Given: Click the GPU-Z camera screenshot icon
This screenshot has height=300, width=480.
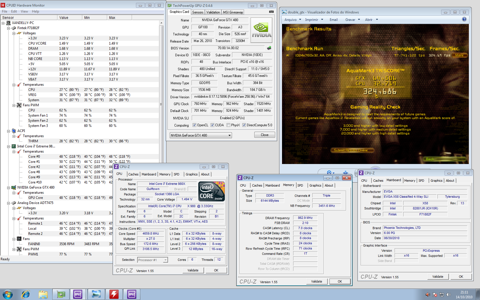Looking at the screenshot, I should click(x=271, y=12).
